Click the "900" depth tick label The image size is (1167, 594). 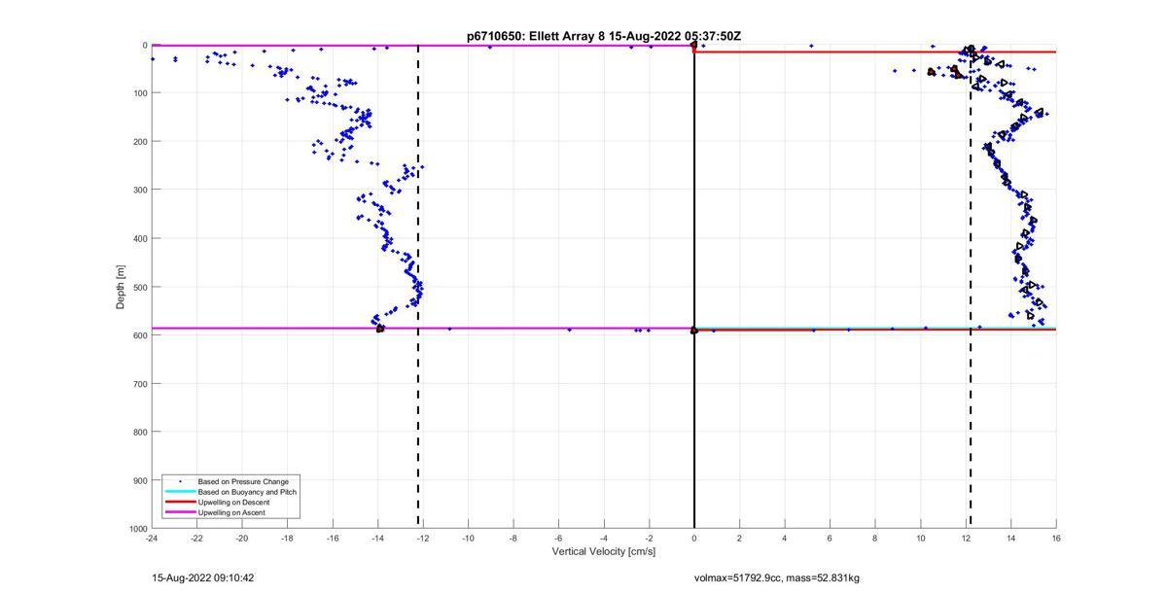coord(140,480)
